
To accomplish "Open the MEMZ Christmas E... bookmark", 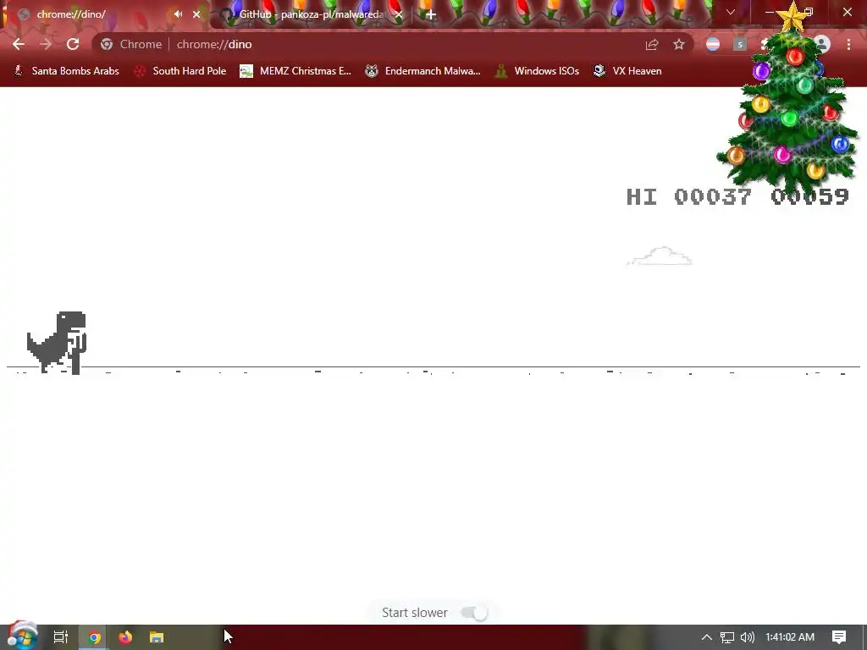I will [x=295, y=71].
